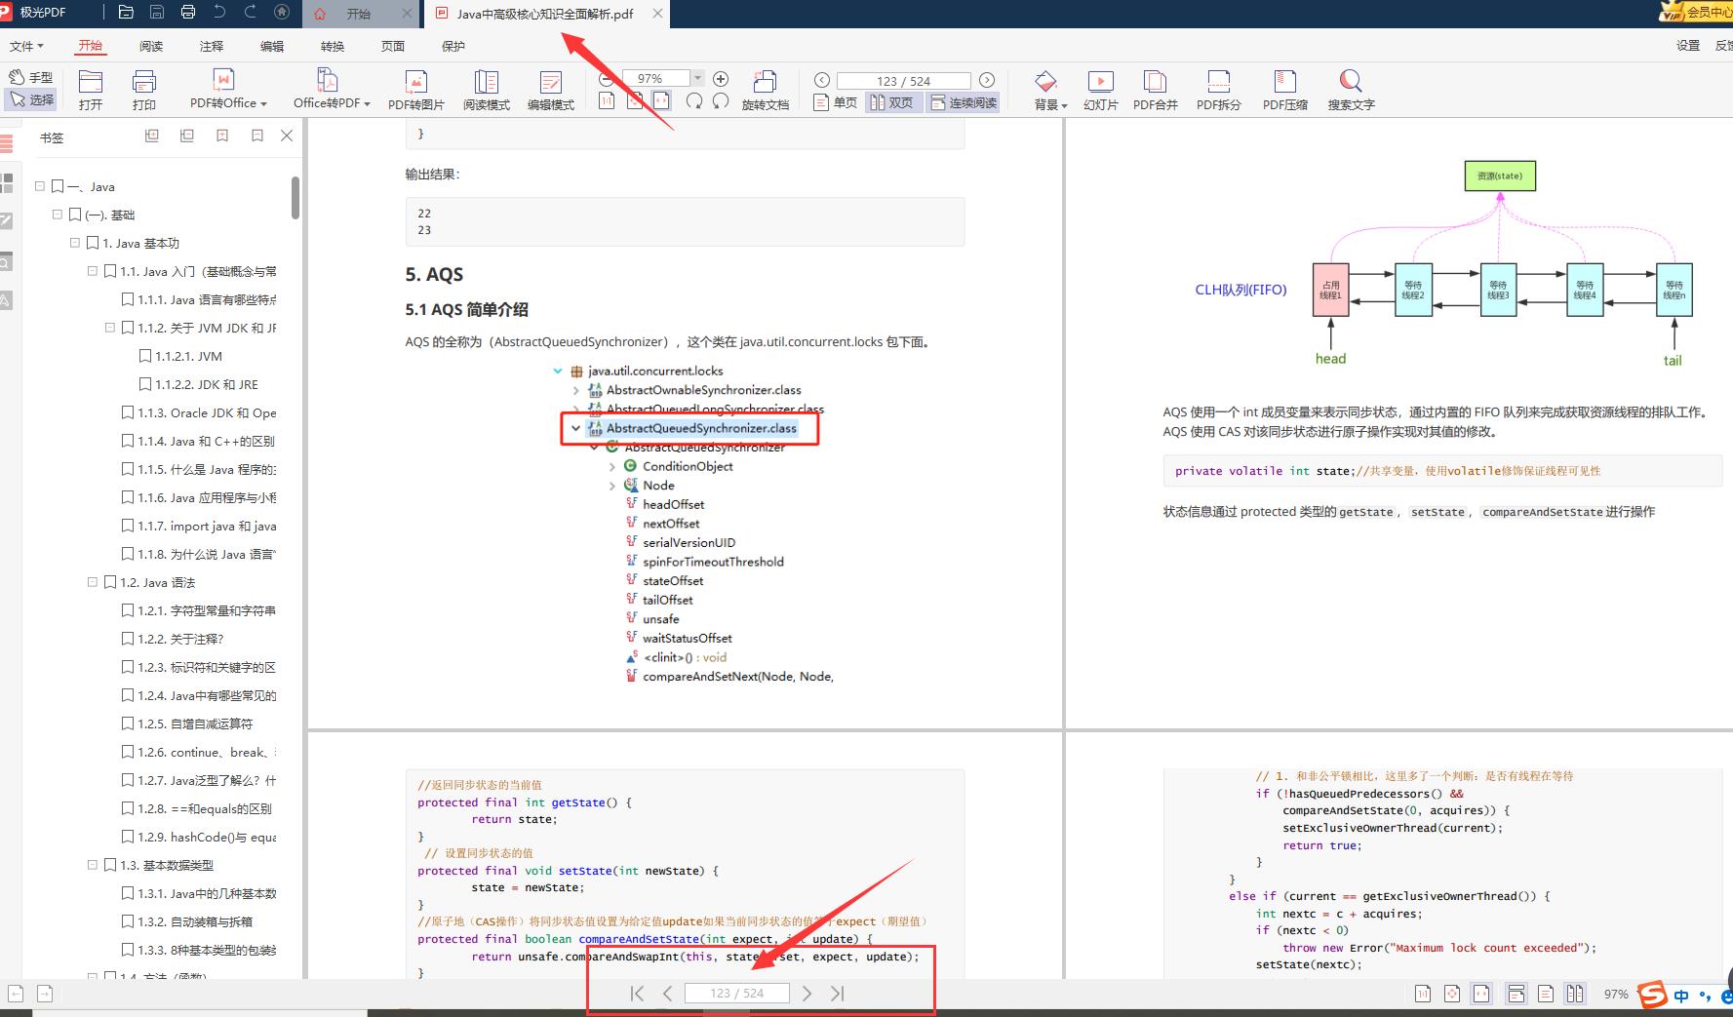Jump to first page in bottom bar
Screen dimensions: 1733x1017
click(637, 994)
